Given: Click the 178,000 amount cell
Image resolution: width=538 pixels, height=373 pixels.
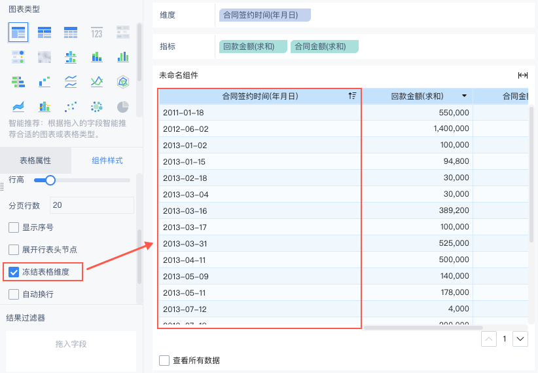Looking at the screenshot, I should tap(417, 292).
